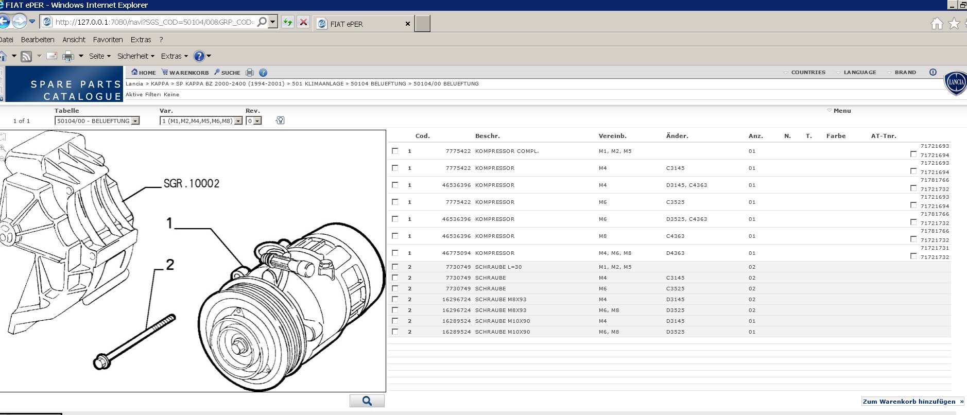
Task: Open the Extras menu in menu bar
Action: (141, 40)
